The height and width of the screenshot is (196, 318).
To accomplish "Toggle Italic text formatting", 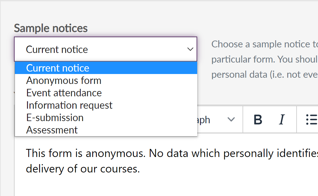I will [282, 120].
